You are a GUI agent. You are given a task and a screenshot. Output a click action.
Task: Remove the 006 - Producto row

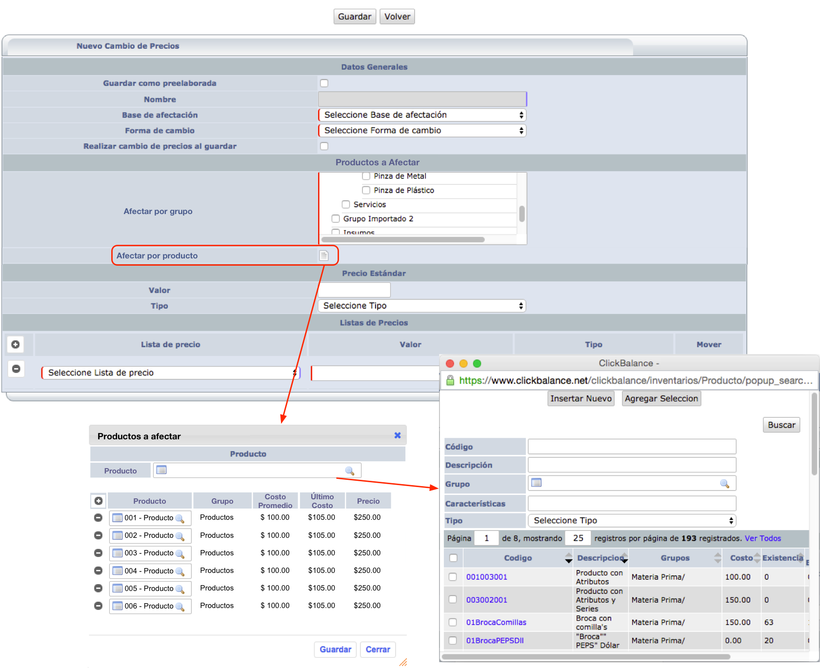click(x=98, y=606)
